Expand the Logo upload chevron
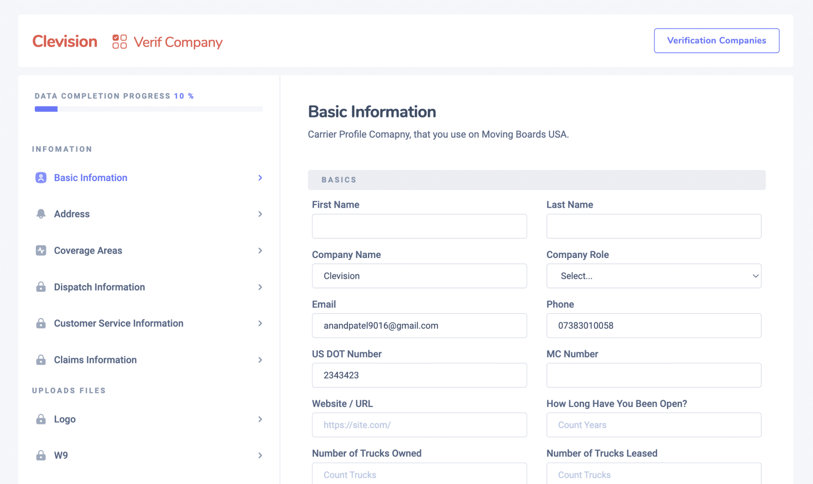Viewport: 813px width, 484px height. point(260,419)
